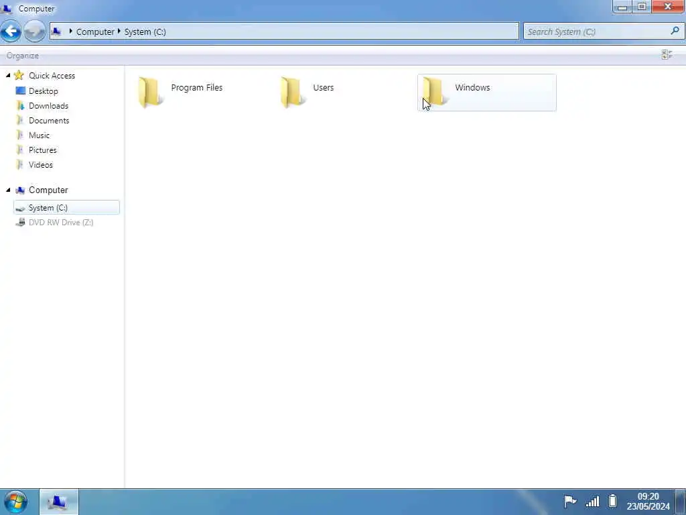Click the Pictures folder icon in sidebar

[19, 150]
